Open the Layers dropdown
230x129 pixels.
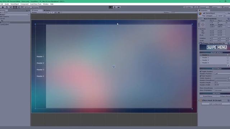(216, 7)
